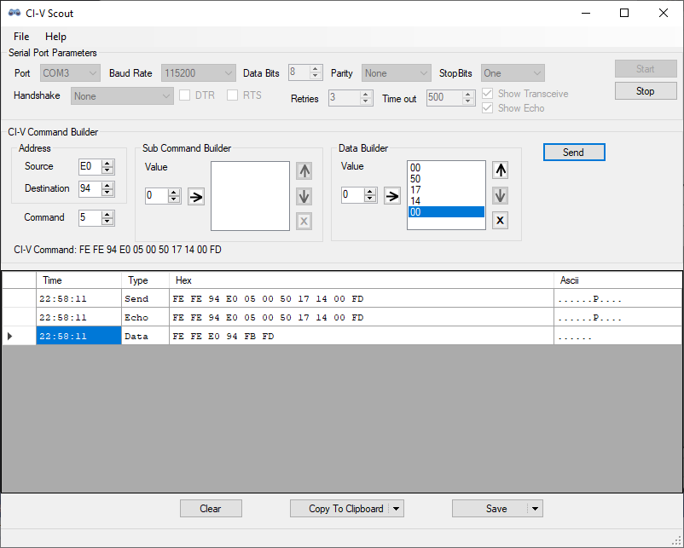Increment the Source address spinner
The image size is (684, 548).
[x=107, y=163]
